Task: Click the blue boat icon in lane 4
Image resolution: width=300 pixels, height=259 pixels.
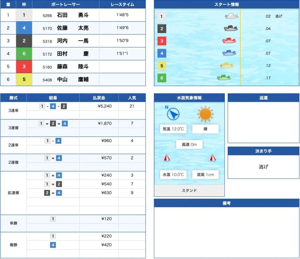Action: click(x=229, y=53)
